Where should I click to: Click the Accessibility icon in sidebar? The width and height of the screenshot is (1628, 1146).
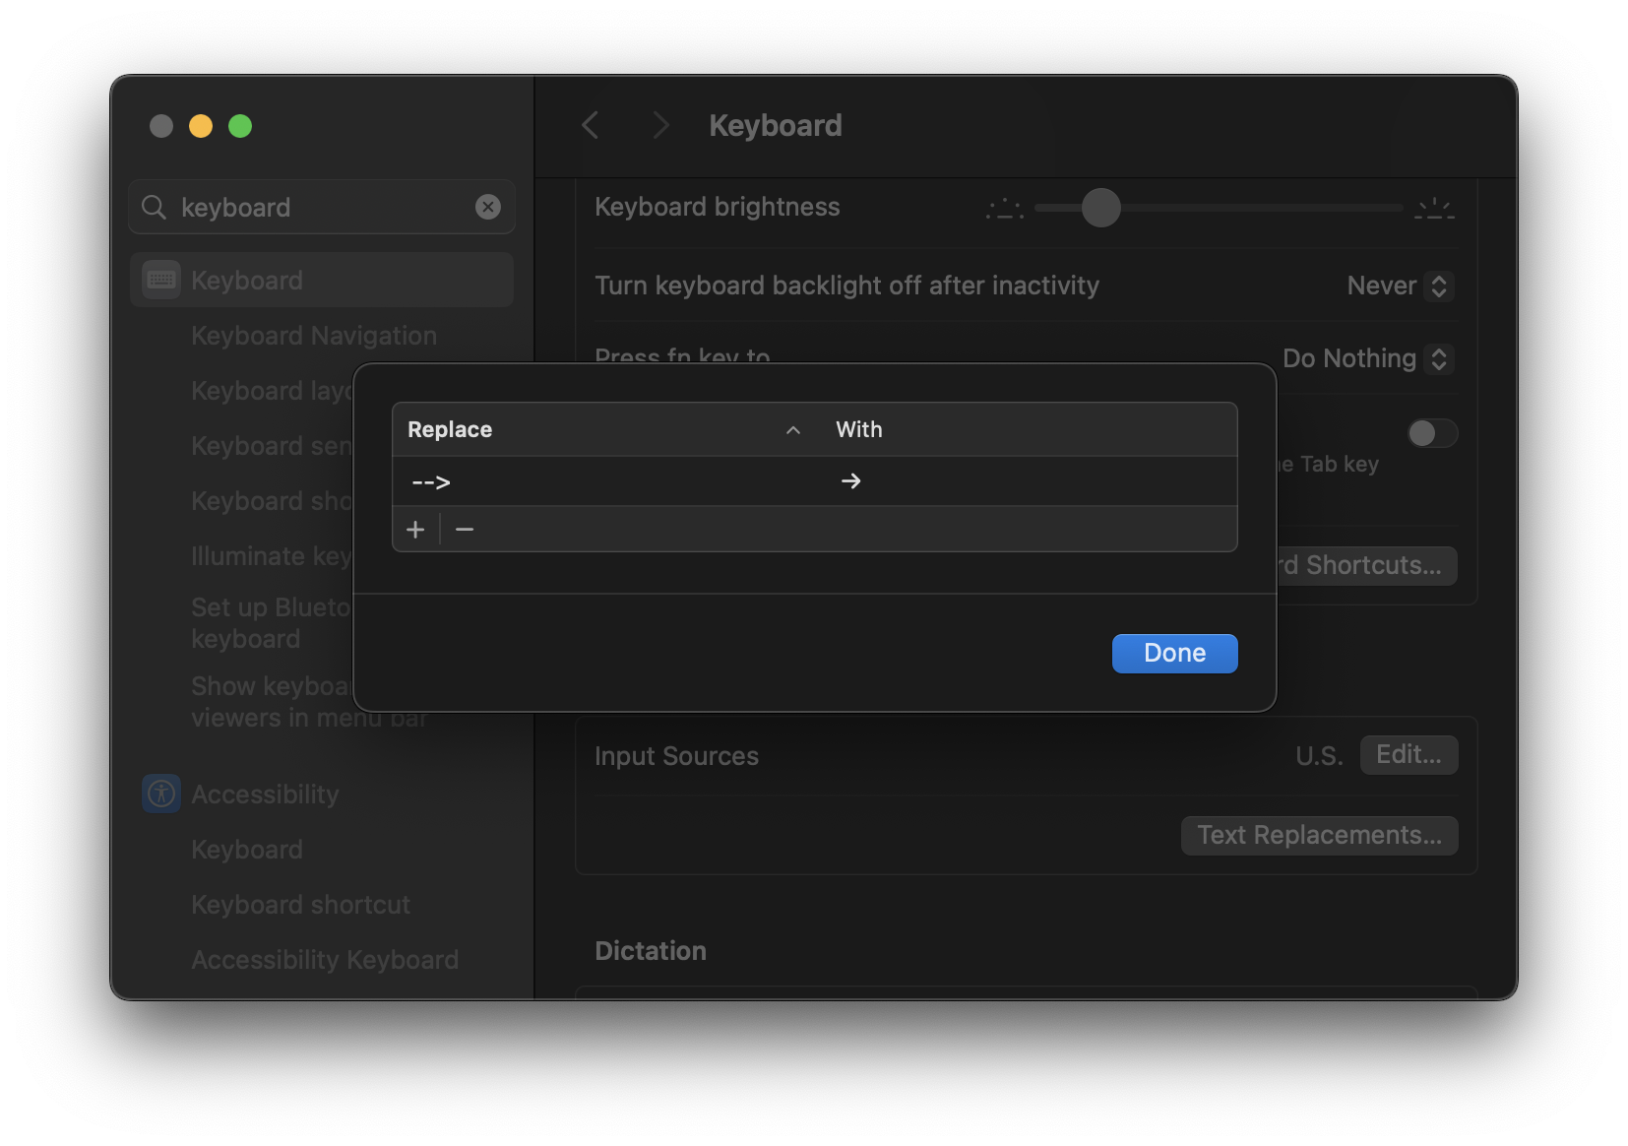point(161,794)
